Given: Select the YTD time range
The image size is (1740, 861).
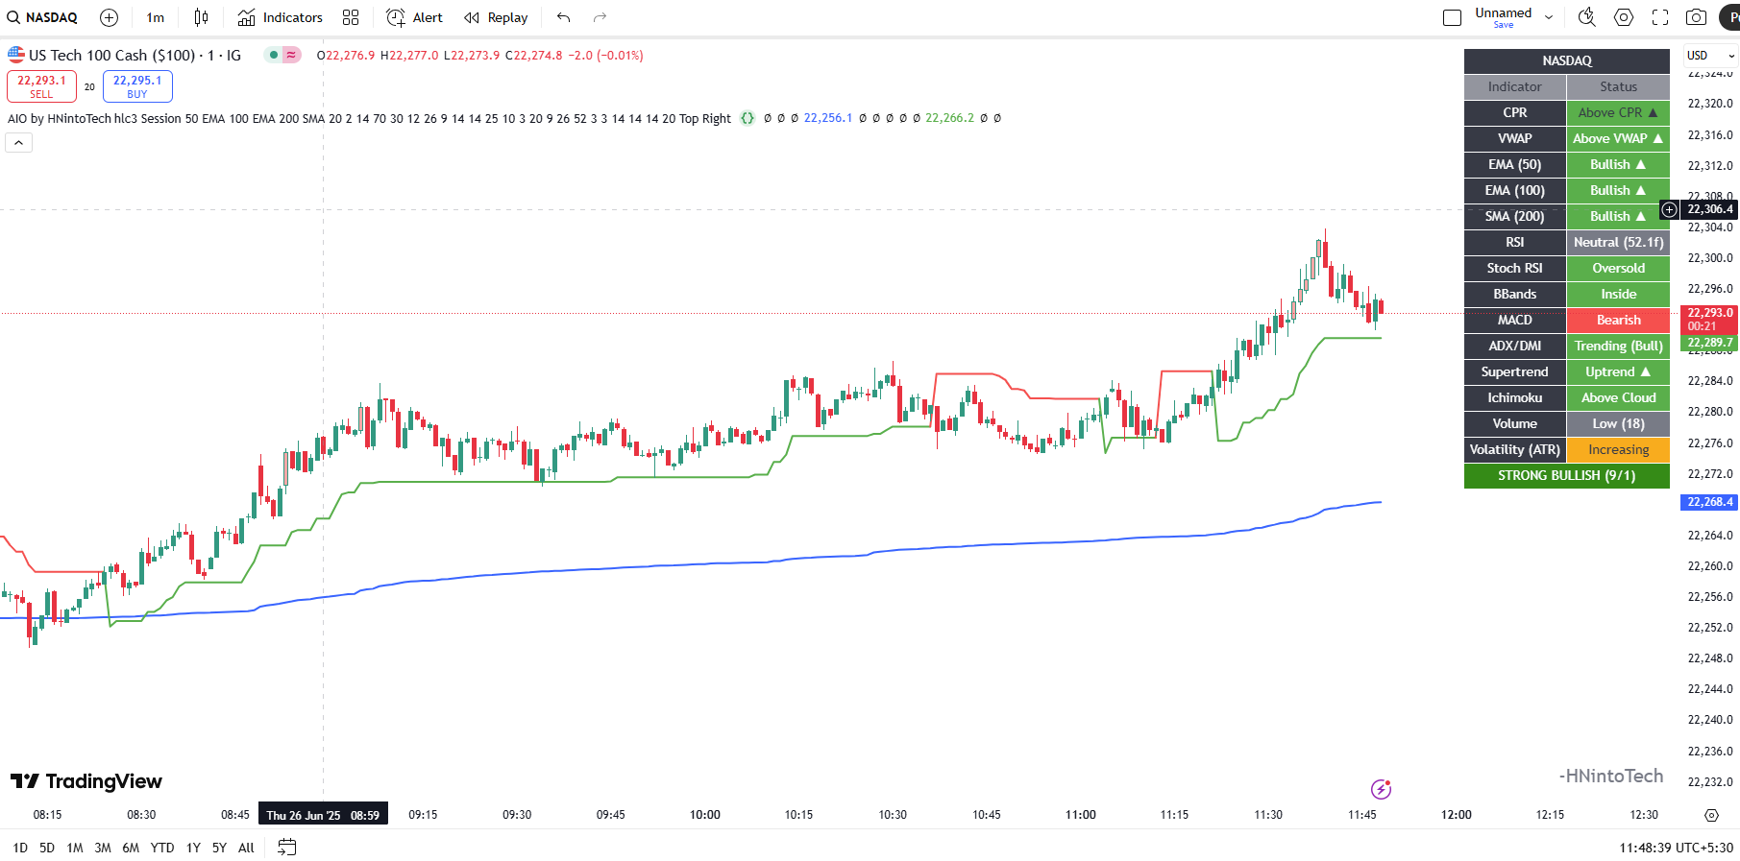Looking at the screenshot, I should tap(162, 848).
